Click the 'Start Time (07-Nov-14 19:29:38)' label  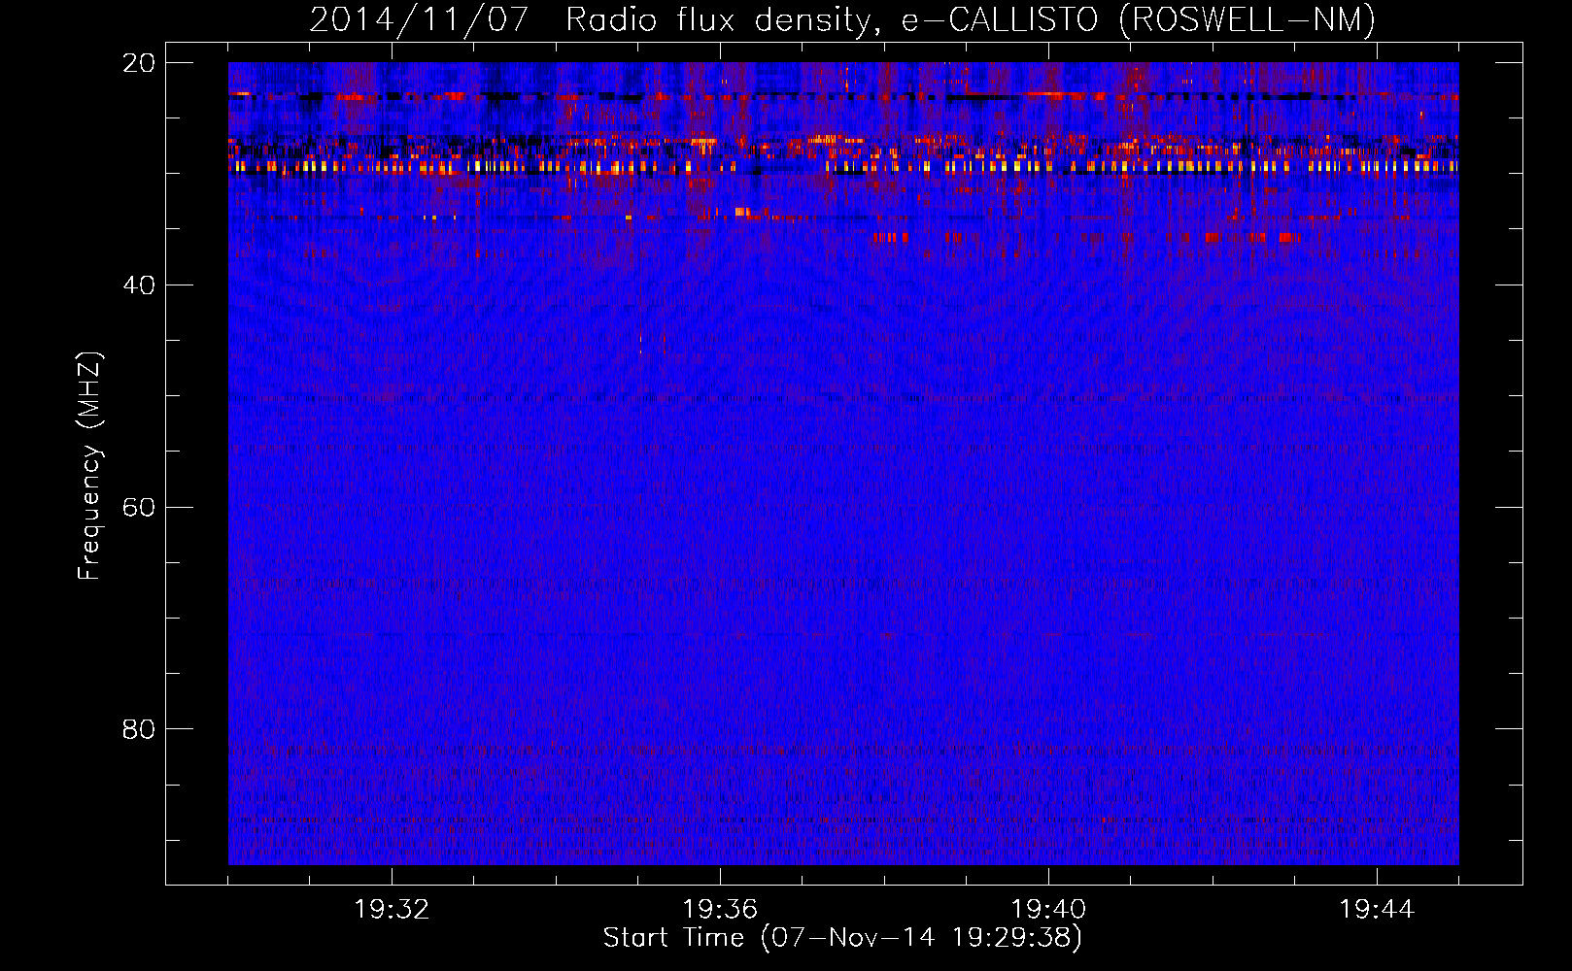842,938
